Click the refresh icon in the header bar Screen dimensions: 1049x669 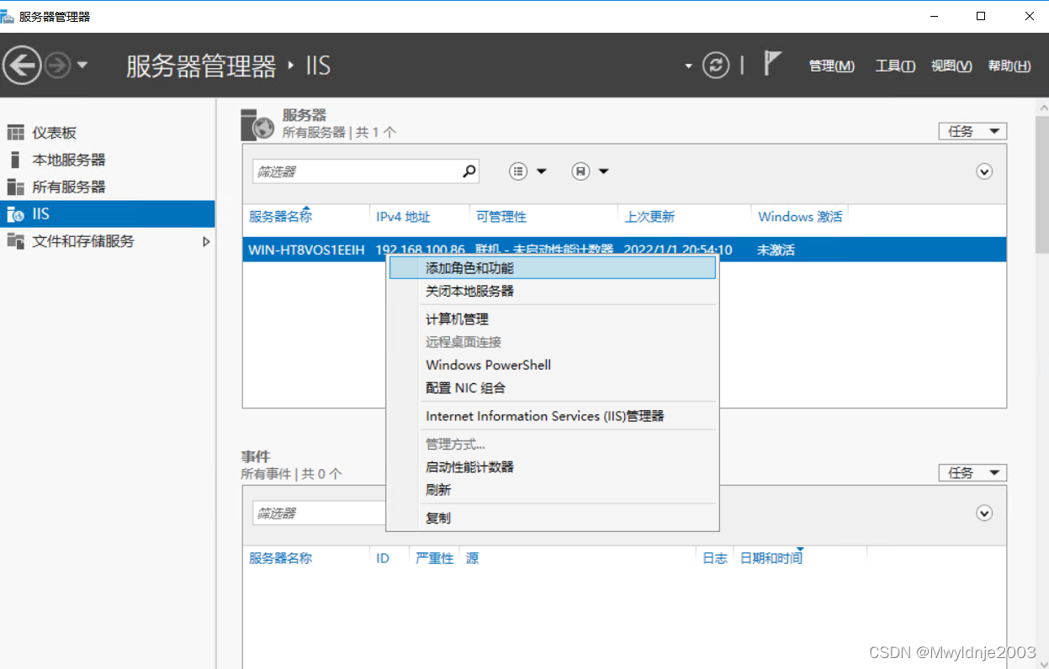pyautogui.click(x=716, y=65)
